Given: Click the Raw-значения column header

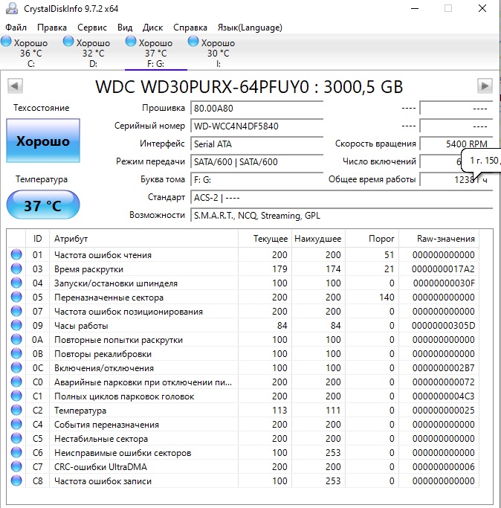Looking at the screenshot, I should coord(439,239).
